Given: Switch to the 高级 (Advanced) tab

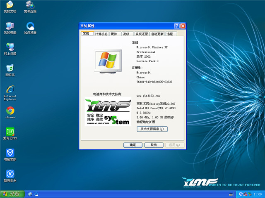Looking at the screenshot, I should point(128,34).
